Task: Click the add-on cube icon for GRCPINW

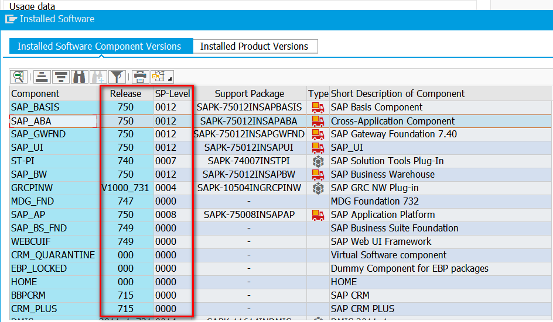Action: [318, 188]
